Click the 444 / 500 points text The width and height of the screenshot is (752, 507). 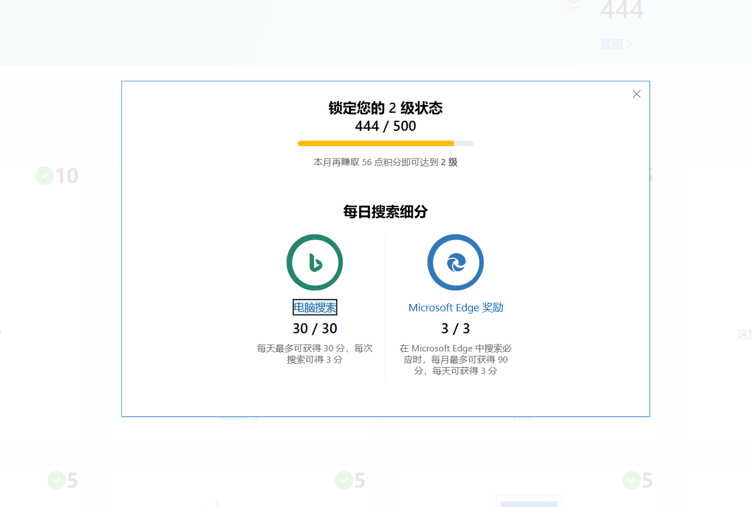(x=386, y=126)
